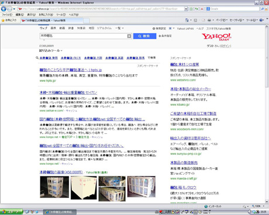
Task: Switch to the 画像 search tab
Action: point(53,28)
